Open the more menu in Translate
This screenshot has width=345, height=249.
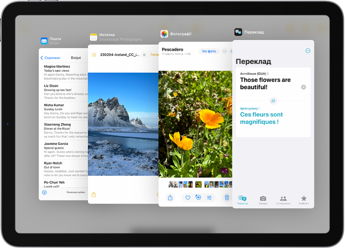(x=308, y=51)
